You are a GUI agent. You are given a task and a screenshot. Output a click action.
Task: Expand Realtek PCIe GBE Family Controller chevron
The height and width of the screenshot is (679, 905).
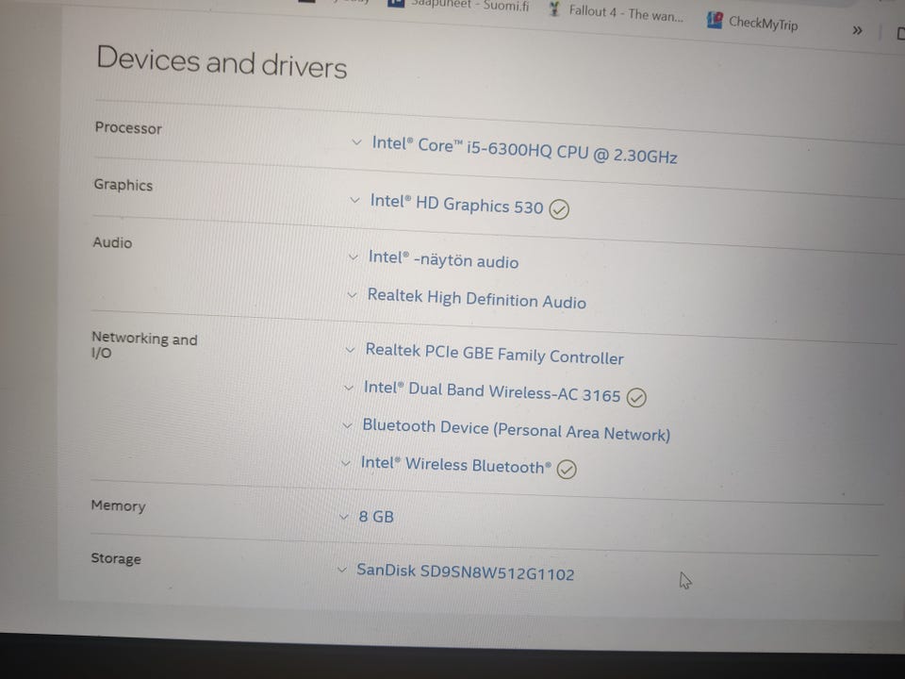350,350
